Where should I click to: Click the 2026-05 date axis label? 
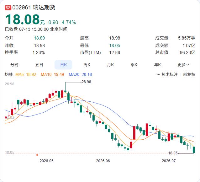(46, 161)
